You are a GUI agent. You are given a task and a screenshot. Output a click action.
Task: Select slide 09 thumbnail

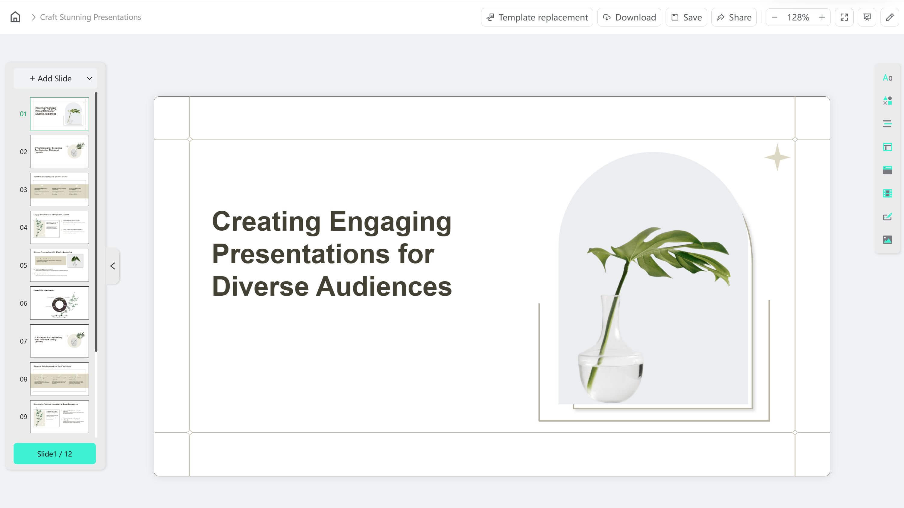[59, 416]
